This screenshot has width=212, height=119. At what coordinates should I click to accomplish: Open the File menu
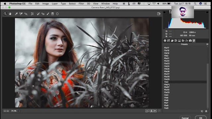pos(30,4)
